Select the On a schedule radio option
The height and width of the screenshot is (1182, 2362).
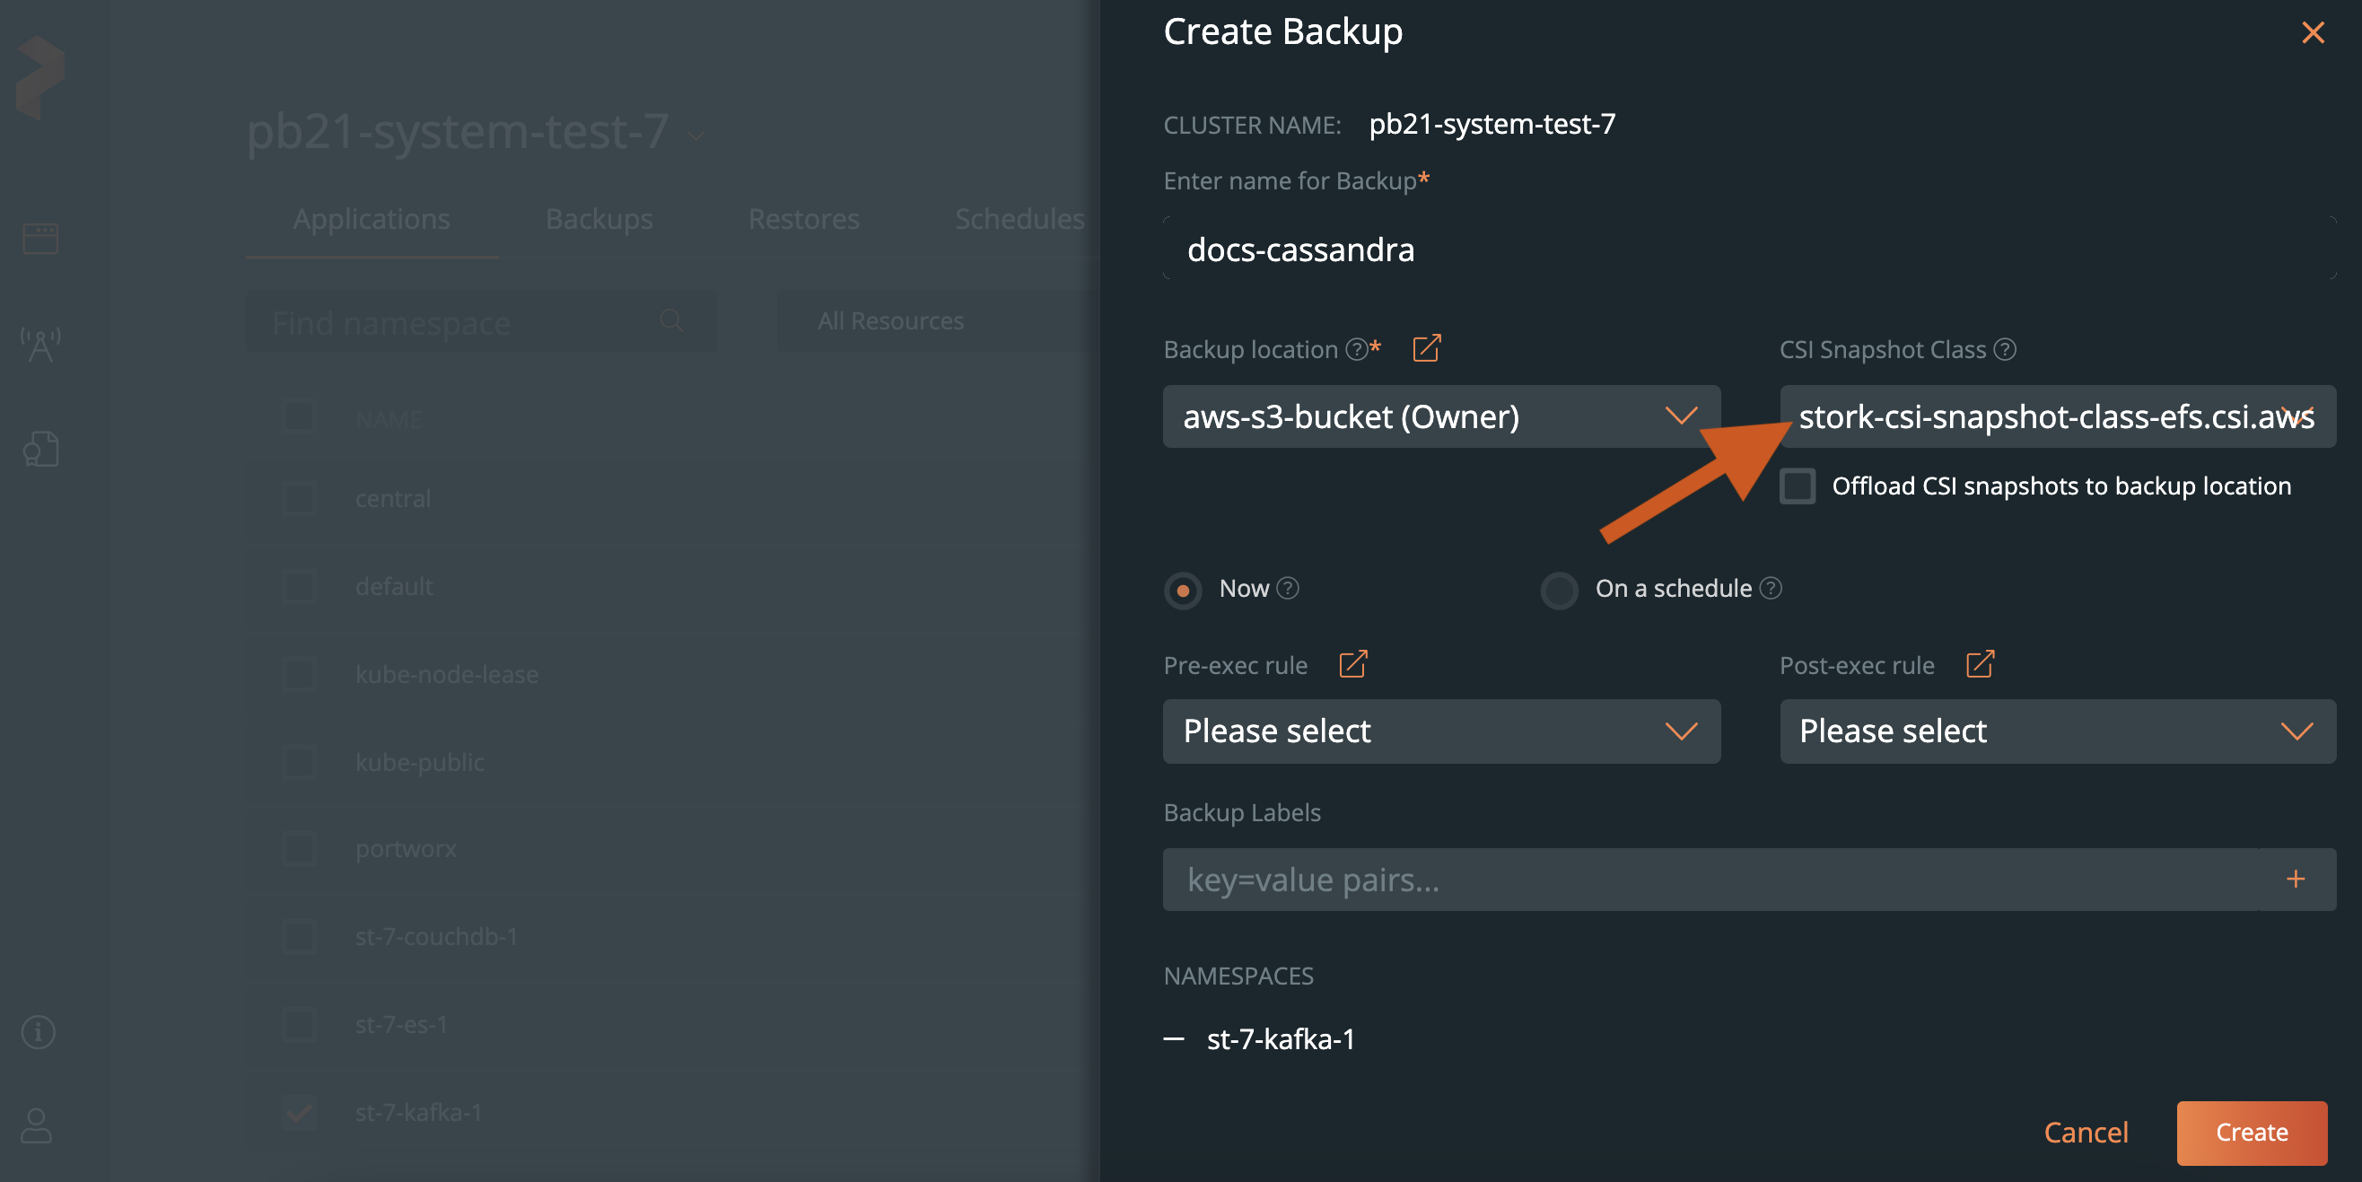tap(1559, 590)
